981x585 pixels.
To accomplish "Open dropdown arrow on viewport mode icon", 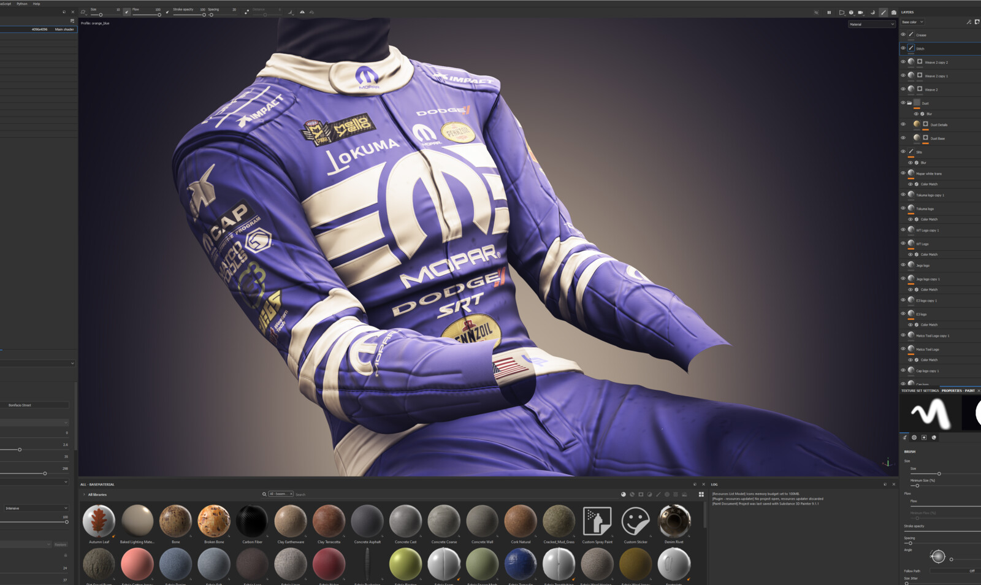I will [x=845, y=15].
